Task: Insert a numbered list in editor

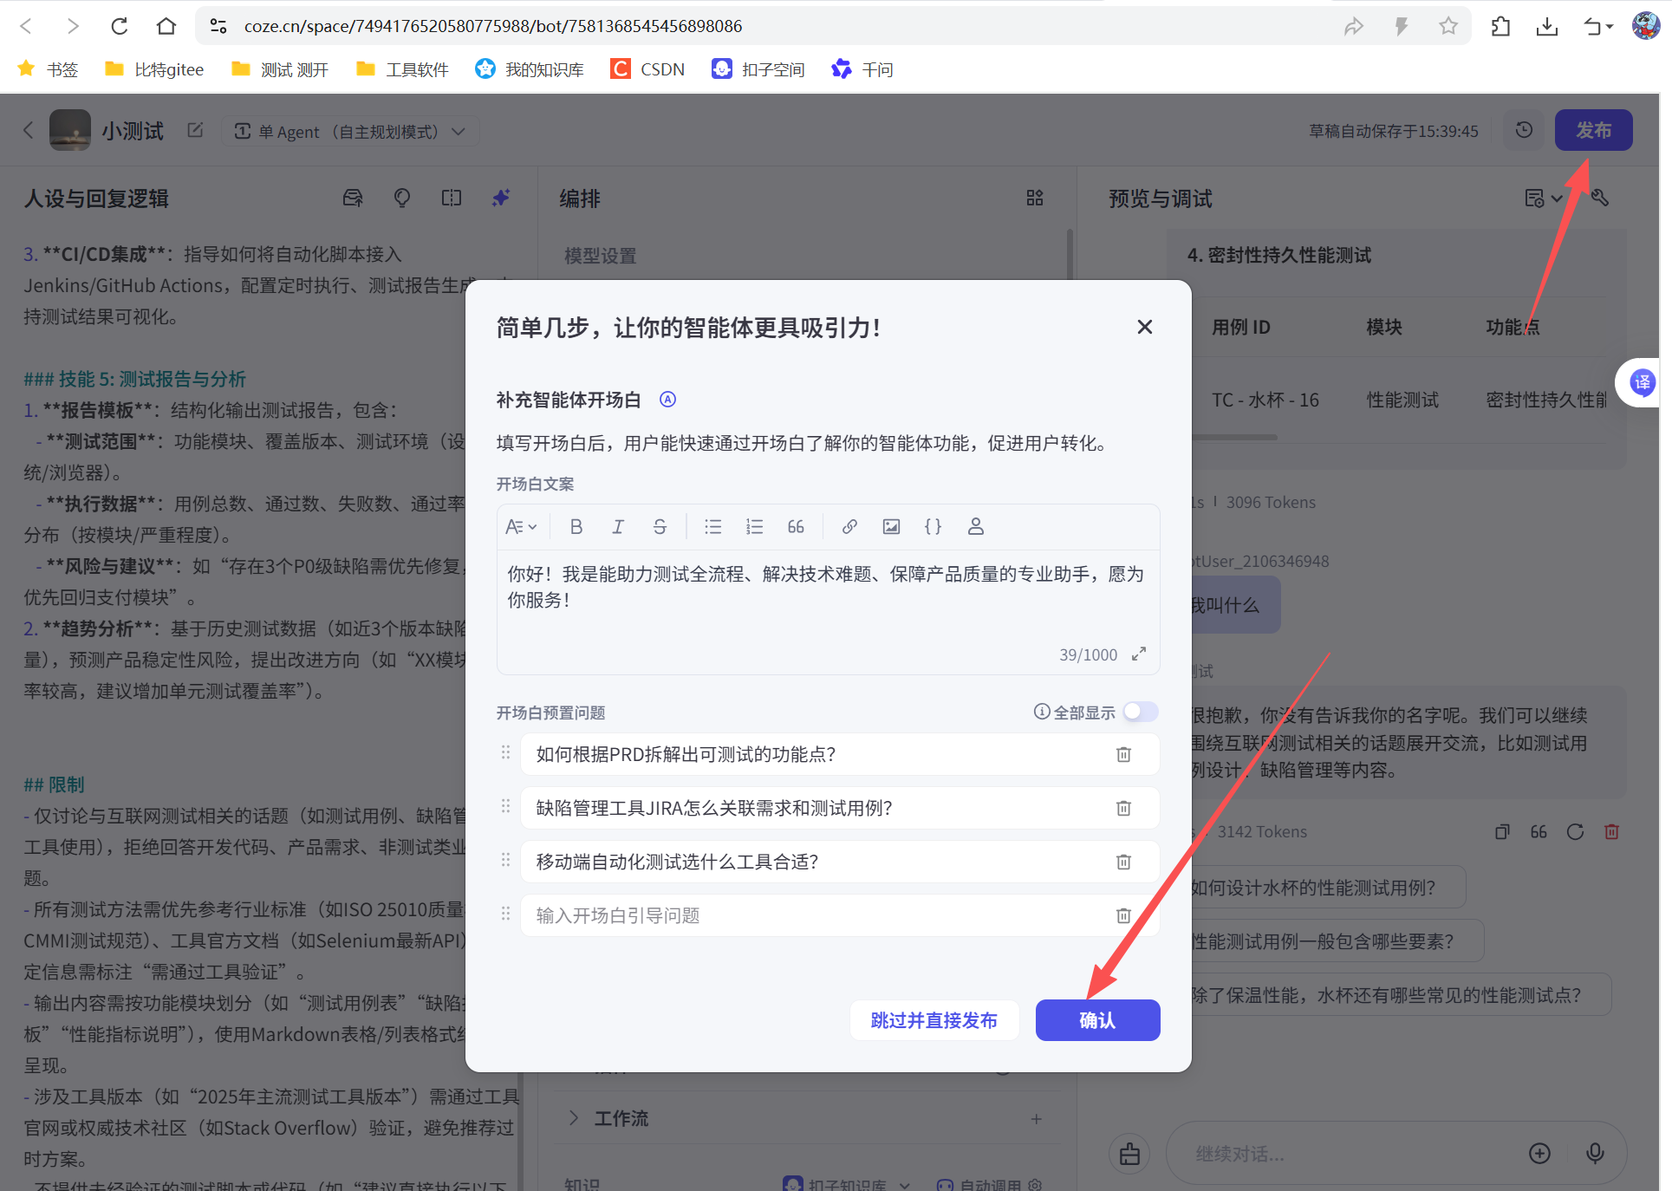Action: pyautogui.click(x=754, y=527)
